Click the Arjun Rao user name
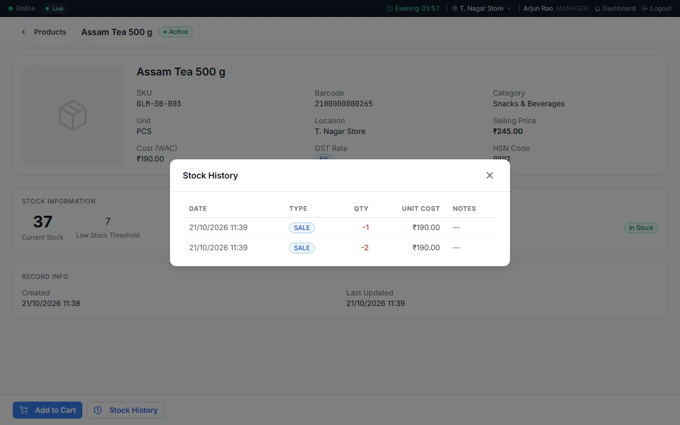The image size is (680, 425). point(538,8)
